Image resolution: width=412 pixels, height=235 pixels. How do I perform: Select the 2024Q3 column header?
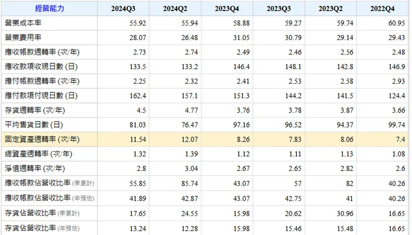click(123, 9)
